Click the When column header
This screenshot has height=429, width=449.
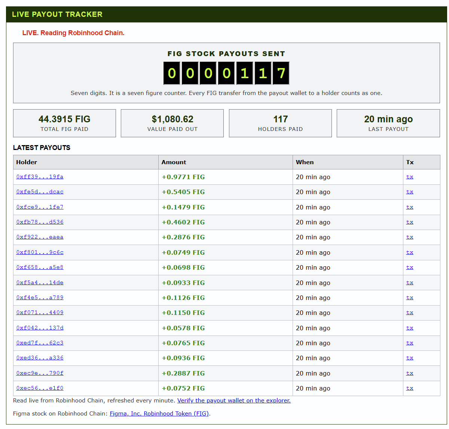(x=348, y=162)
